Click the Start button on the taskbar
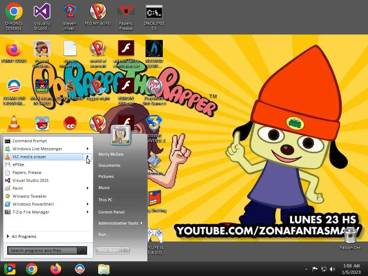The height and width of the screenshot is (276, 368). pyautogui.click(x=10, y=269)
